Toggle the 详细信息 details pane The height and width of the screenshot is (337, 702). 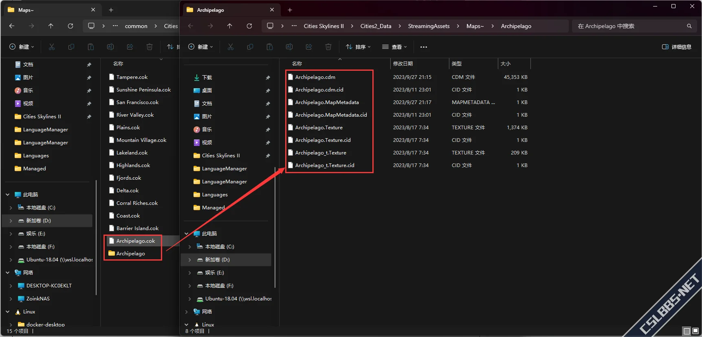(x=677, y=47)
